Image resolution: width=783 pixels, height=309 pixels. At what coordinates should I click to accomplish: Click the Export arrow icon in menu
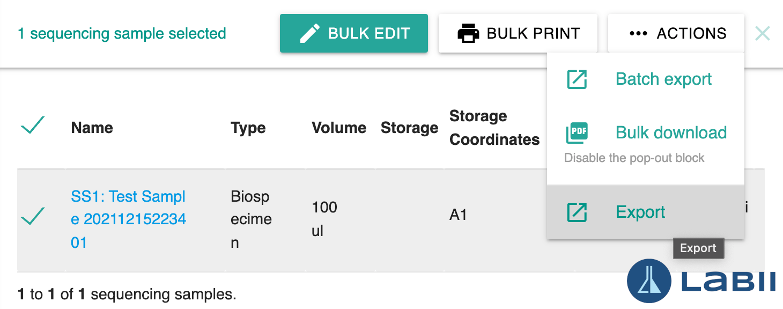[x=577, y=212]
